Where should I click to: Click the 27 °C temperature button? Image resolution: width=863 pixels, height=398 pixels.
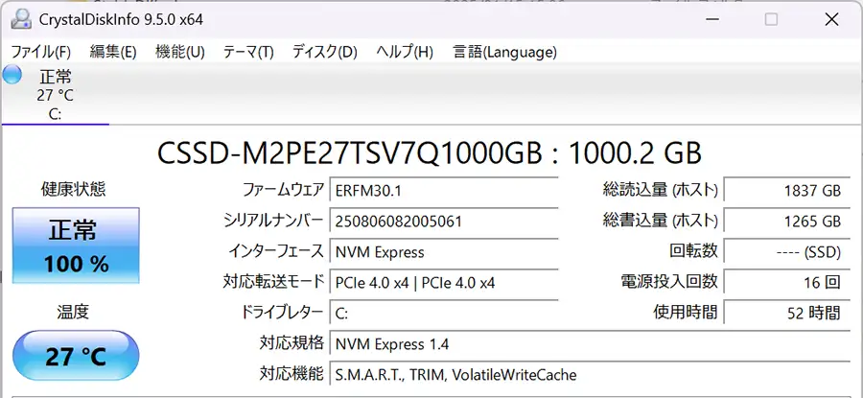pos(76,356)
